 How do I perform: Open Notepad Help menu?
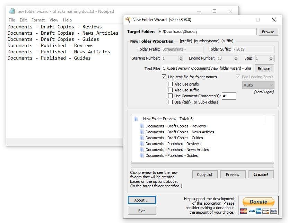[x=67, y=20]
